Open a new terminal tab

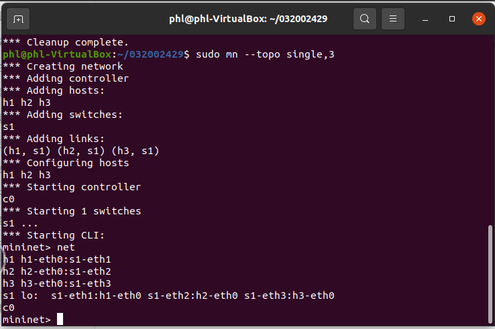tap(19, 19)
